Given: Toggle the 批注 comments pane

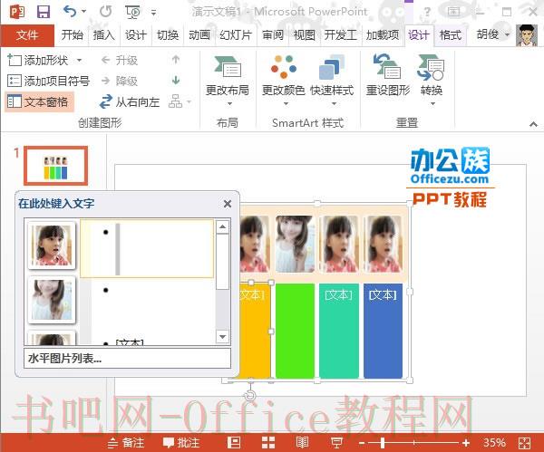Looking at the screenshot, I should [x=181, y=443].
